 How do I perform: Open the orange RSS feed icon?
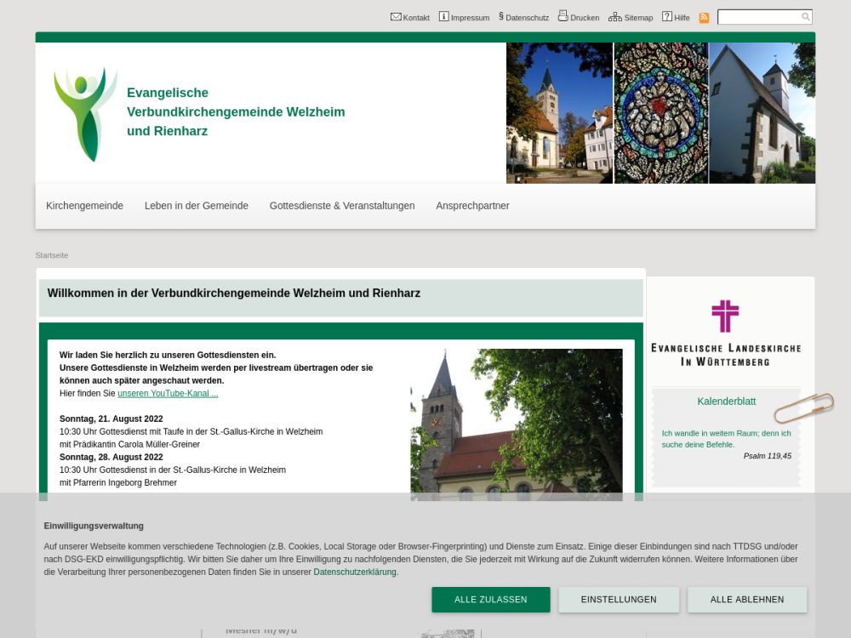click(704, 17)
